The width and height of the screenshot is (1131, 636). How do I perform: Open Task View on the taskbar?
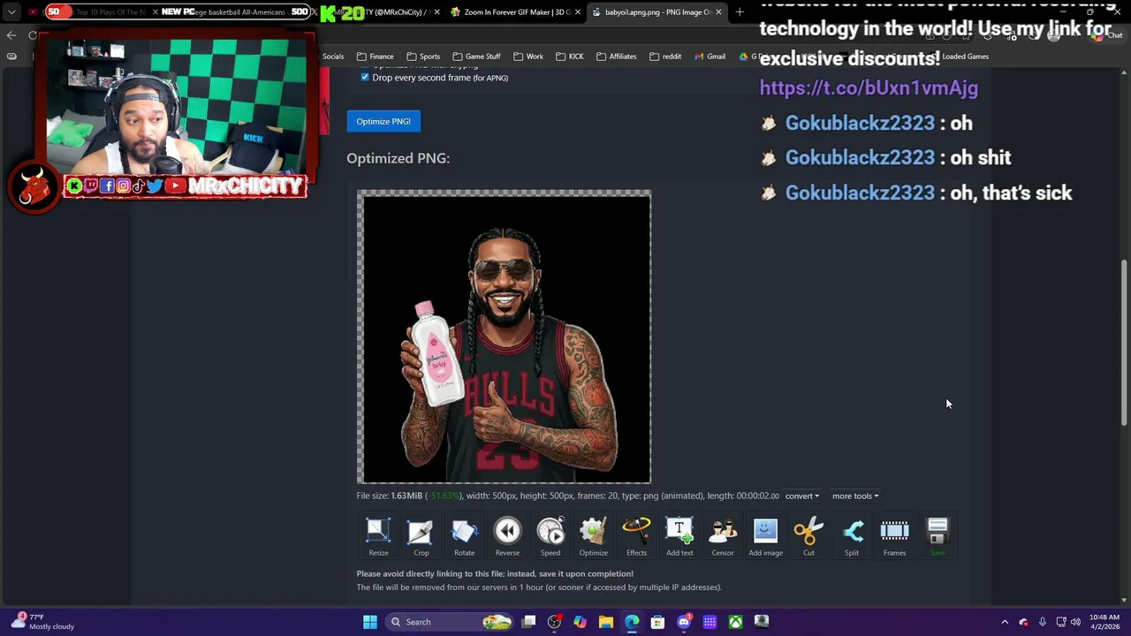coord(528,622)
